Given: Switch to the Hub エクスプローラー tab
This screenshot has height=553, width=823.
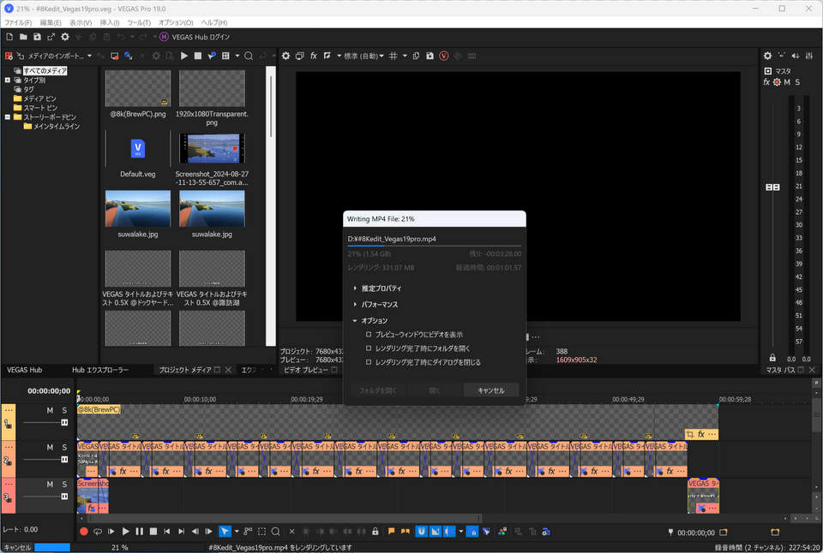Looking at the screenshot, I should point(100,370).
